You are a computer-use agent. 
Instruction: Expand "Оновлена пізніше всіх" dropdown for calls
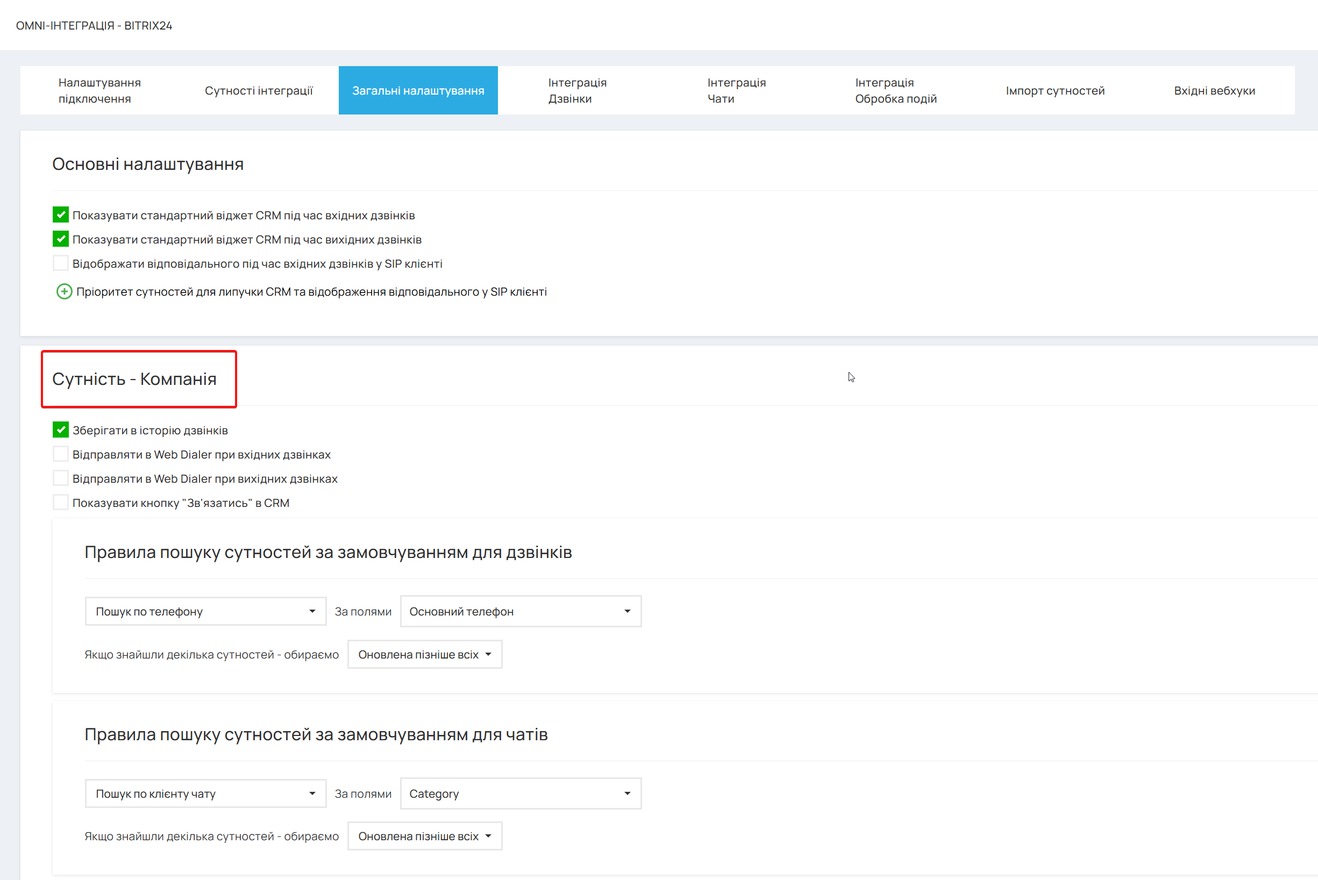click(x=425, y=654)
